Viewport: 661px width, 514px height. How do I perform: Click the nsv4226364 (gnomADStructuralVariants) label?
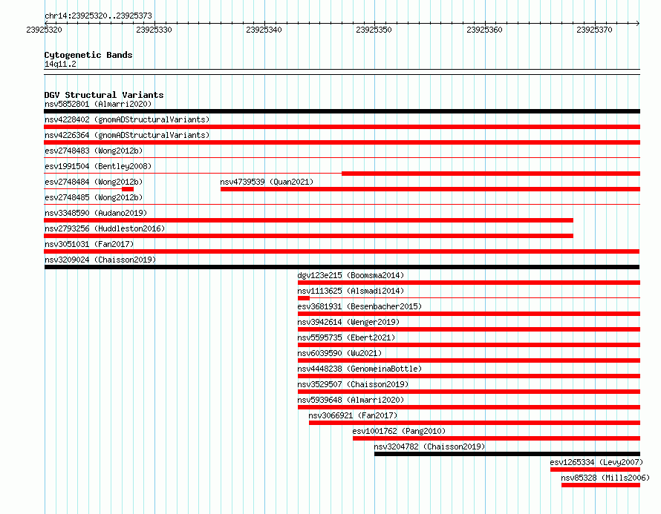click(x=127, y=135)
